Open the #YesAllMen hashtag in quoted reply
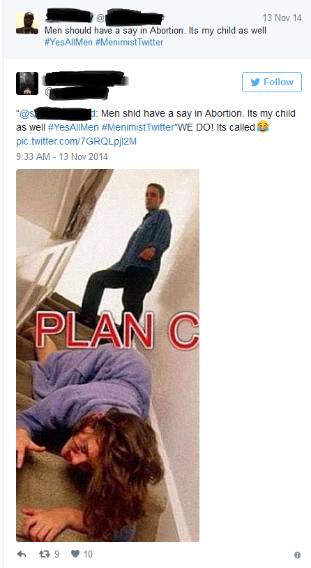This screenshot has width=311, height=568. 73,128
